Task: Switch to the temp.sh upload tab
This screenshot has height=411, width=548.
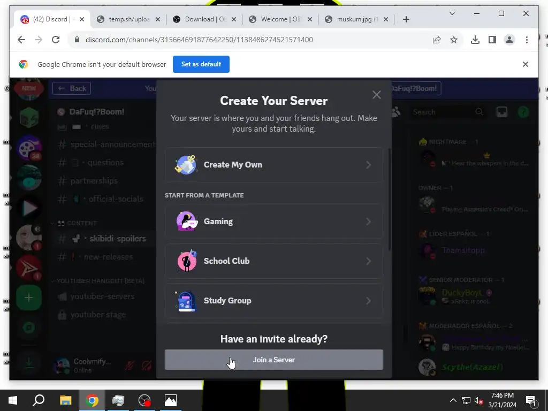Action: [128, 19]
